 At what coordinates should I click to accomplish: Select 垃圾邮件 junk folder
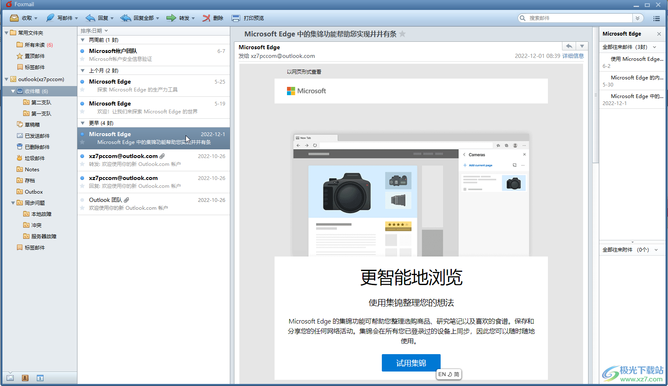[x=34, y=158]
